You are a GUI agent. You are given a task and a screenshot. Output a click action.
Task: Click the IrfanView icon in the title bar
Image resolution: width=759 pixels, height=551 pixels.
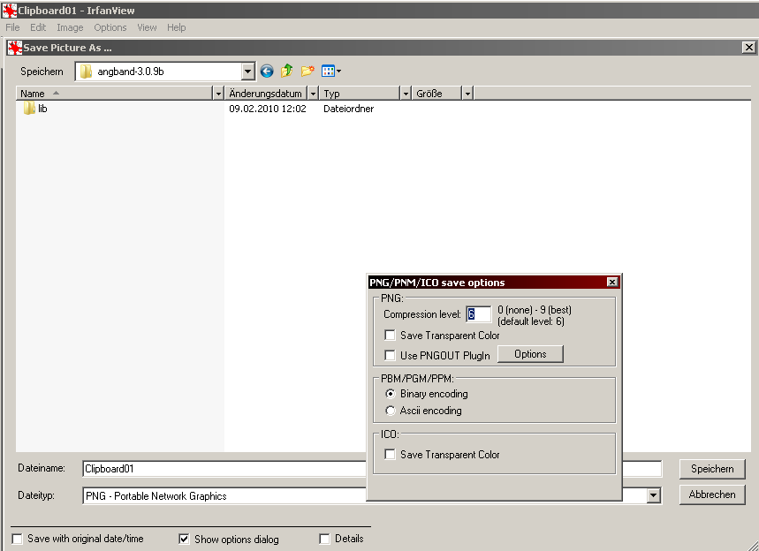9,11
